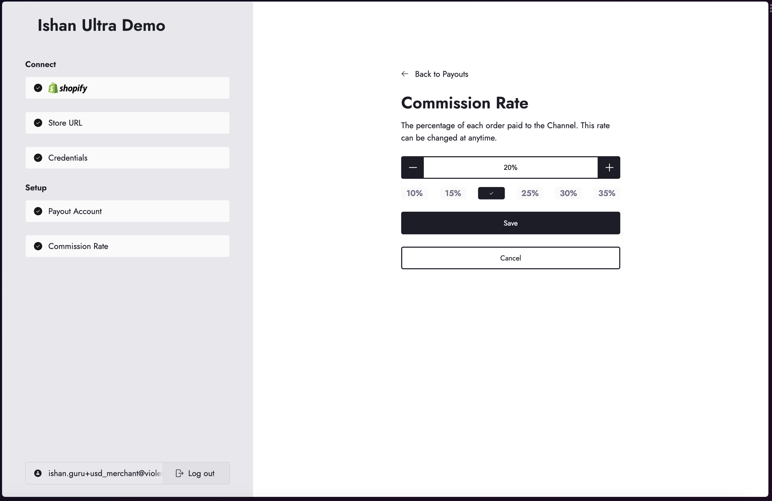Click the checkmark icon beside Credentials
The image size is (772, 501).
click(38, 158)
